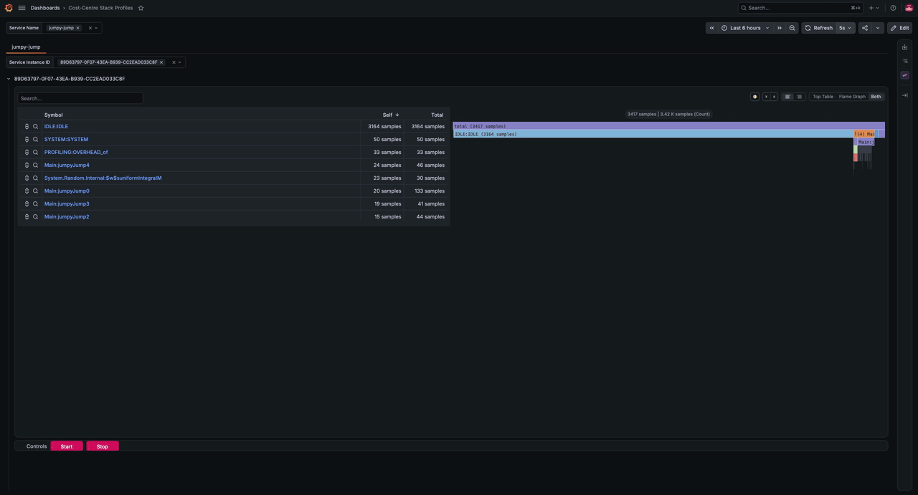The image size is (918, 495).
Task: Search icon in System.Random.Internal row
Action: click(35, 178)
